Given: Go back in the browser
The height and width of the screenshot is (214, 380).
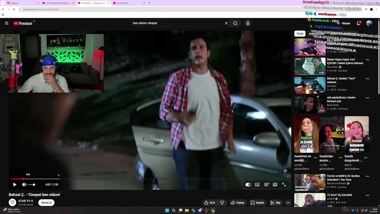Looking at the screenshot, I should point(3,9).
